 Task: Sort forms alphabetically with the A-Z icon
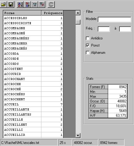(x=20, y=4)
